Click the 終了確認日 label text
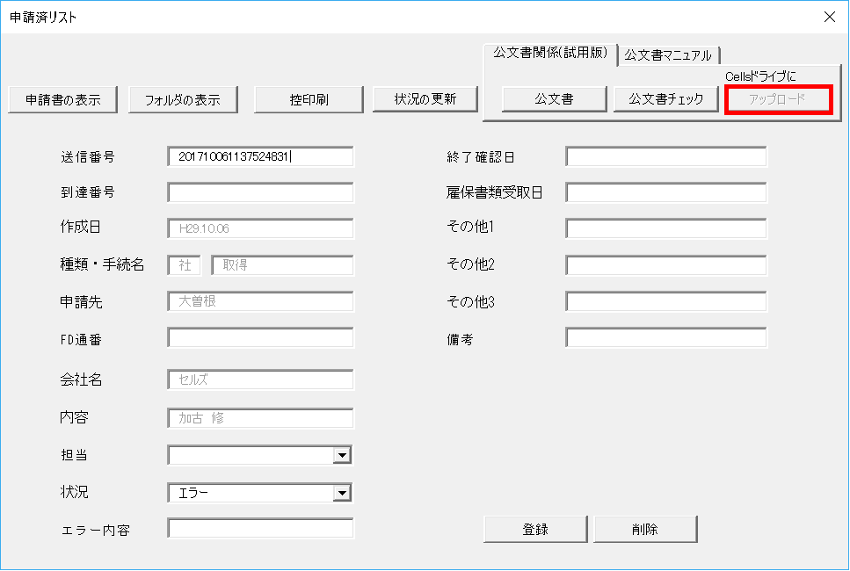Viewport: 850px width, 571px height. coord(480,157)
